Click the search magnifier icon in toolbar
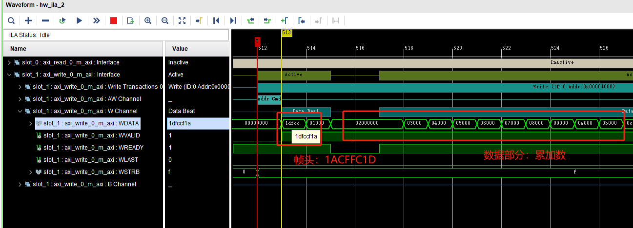This screenshot has width=633, height=228. tap(11, 20)
